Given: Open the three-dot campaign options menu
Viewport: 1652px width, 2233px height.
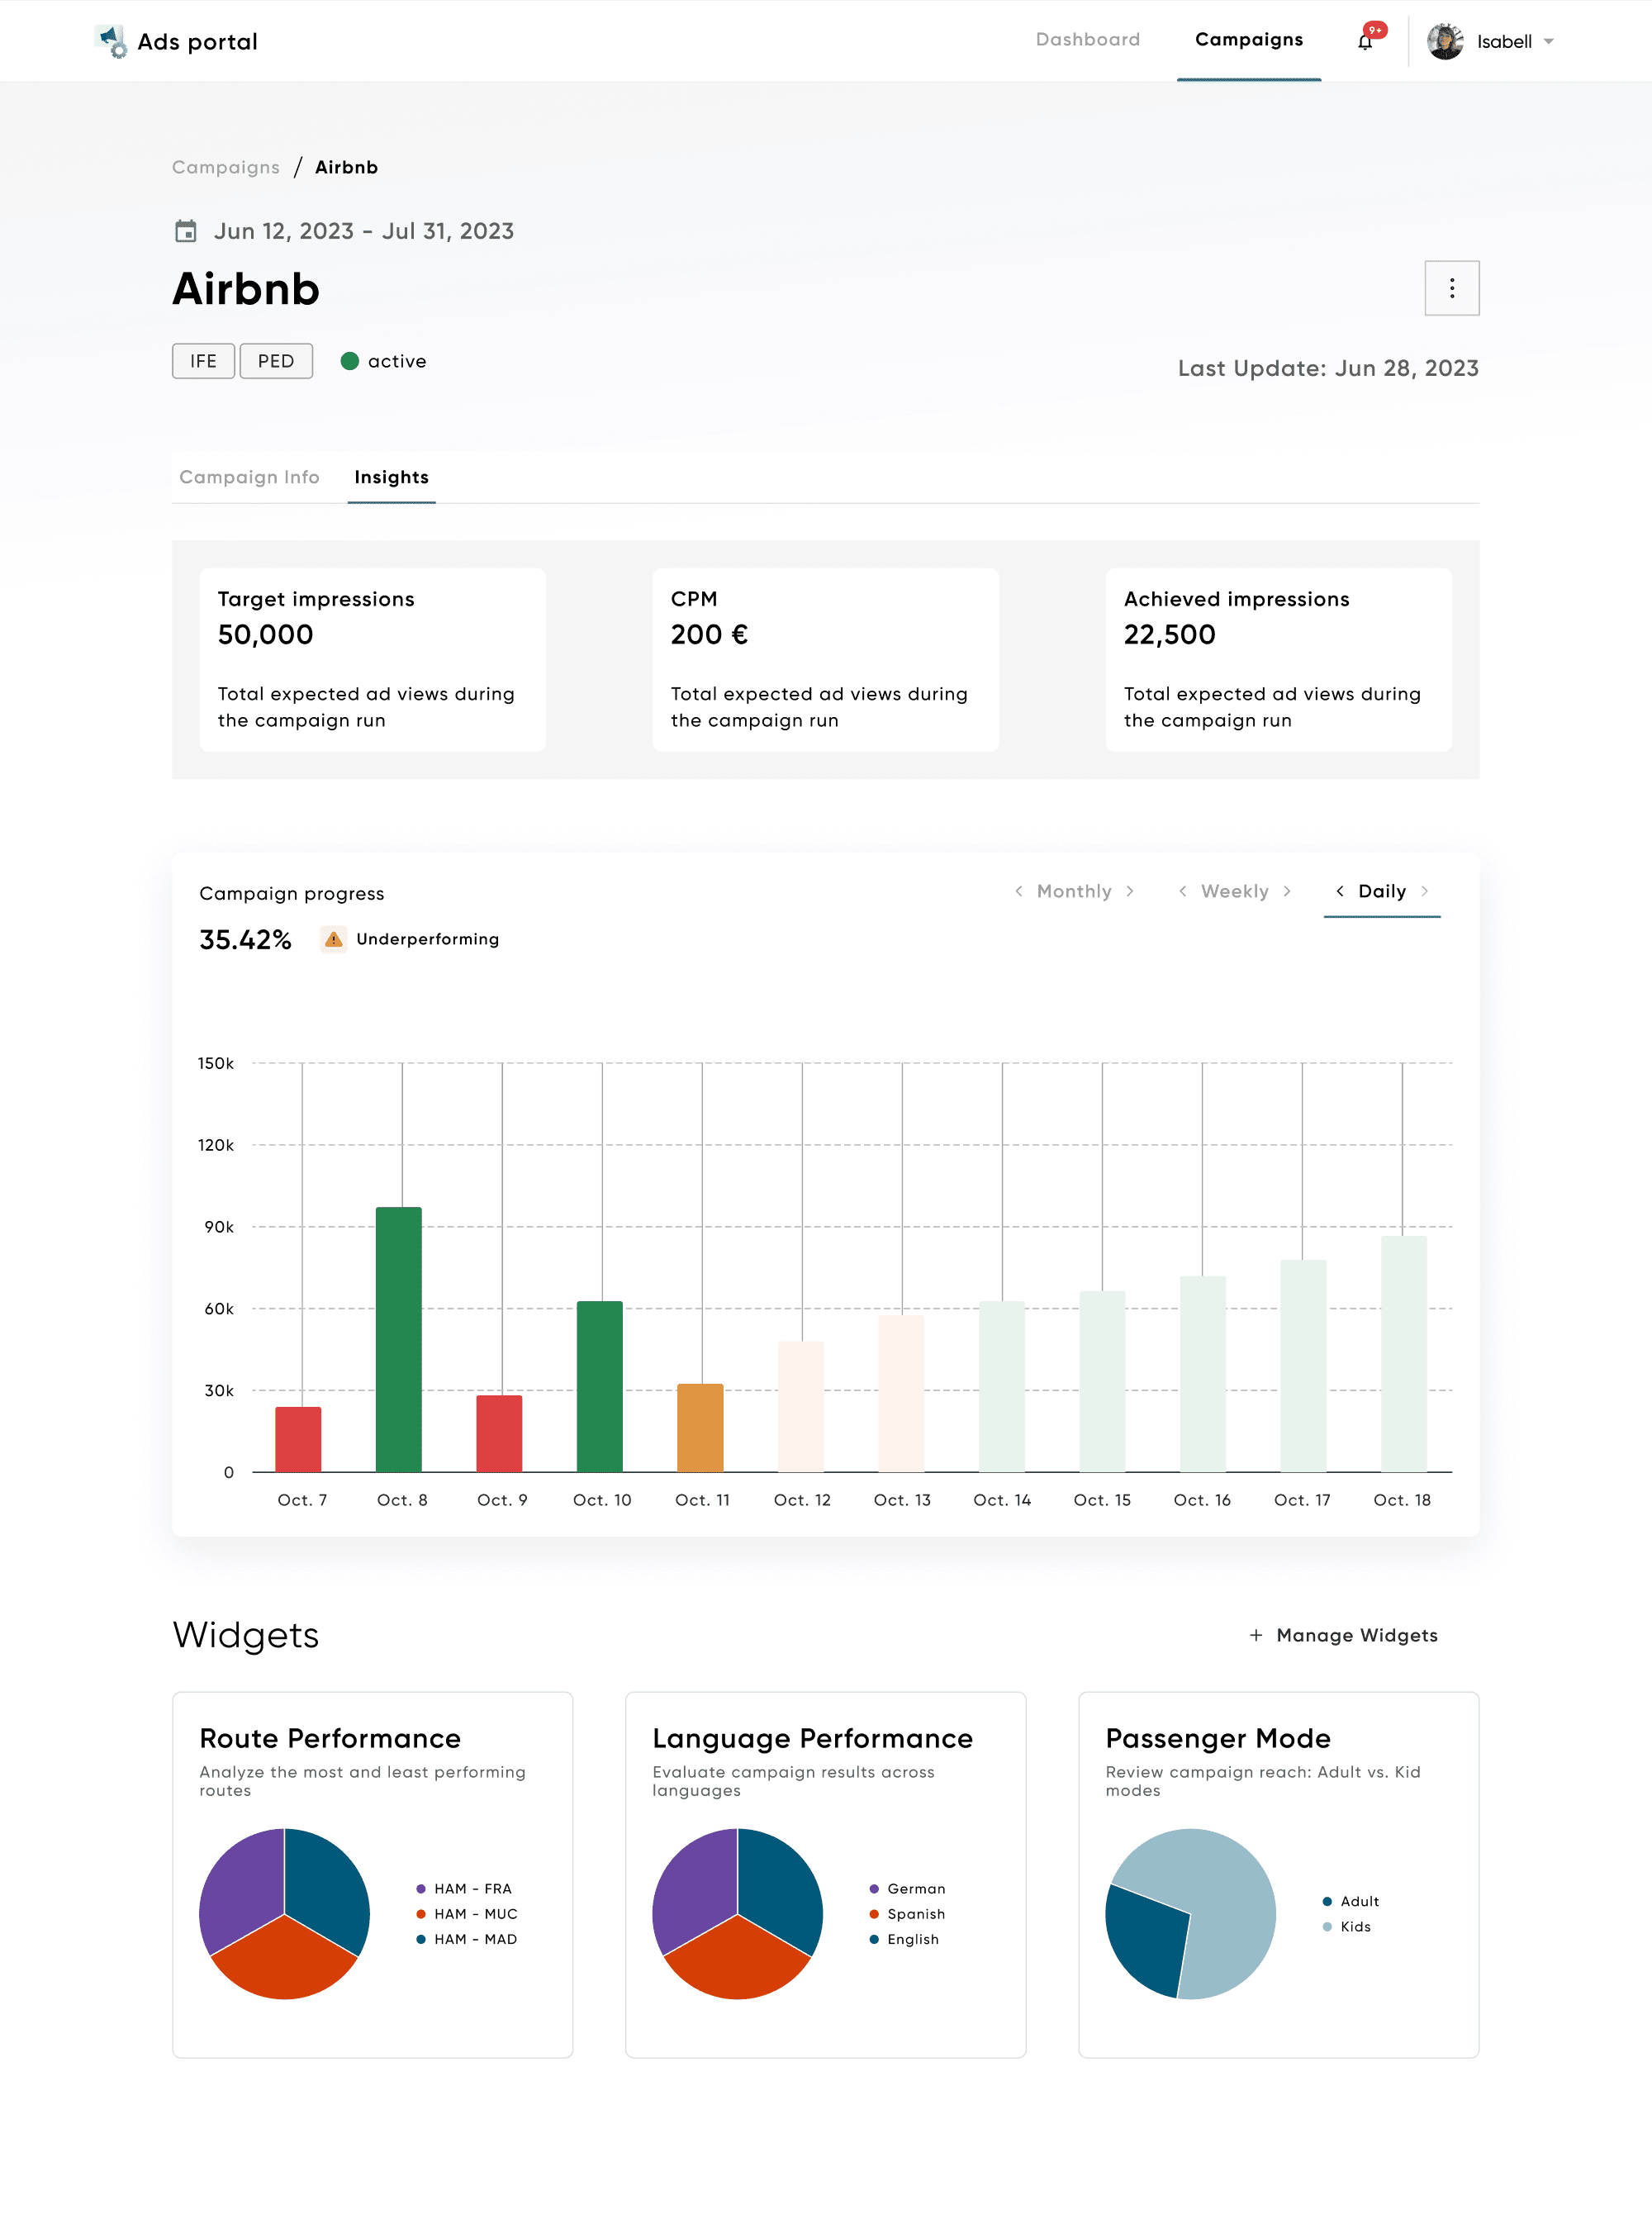Looking at the screenshot, I should [x=1451, y=289].
